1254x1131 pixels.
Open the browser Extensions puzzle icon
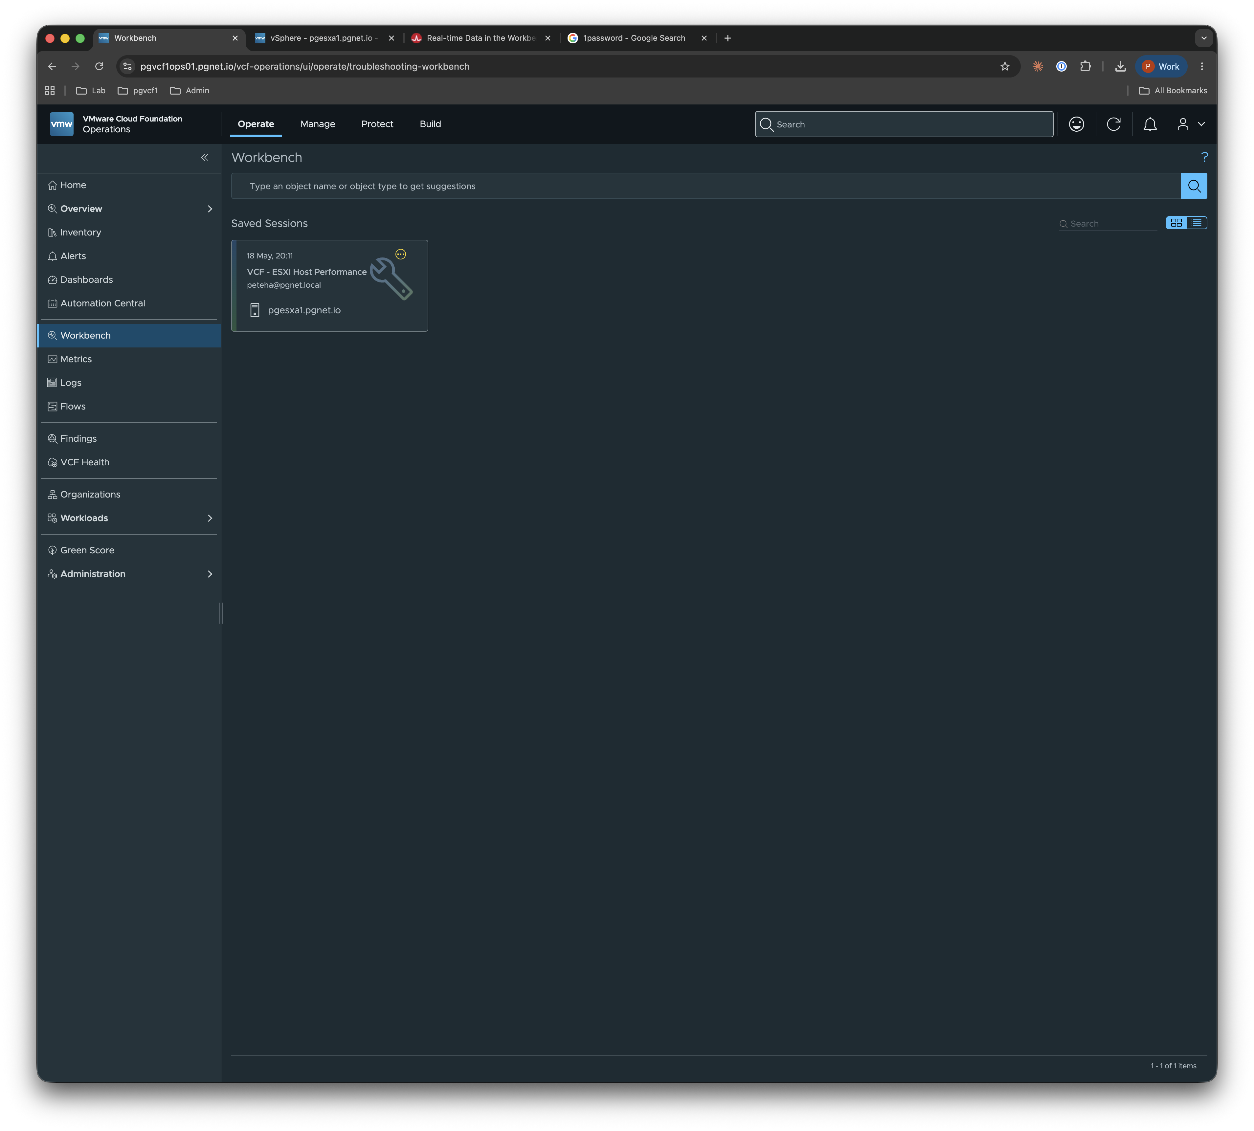[x=1086, y=66]
